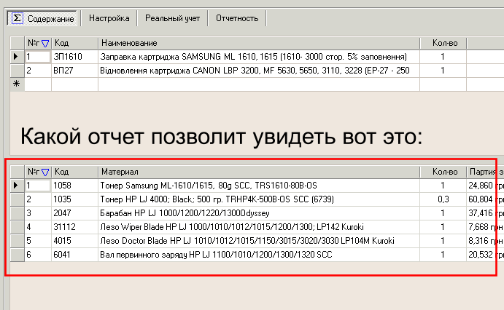This screenshot has width=504, height=310.
Task: Click row header of Вал первинного заряду row
Action: point(17,254)
